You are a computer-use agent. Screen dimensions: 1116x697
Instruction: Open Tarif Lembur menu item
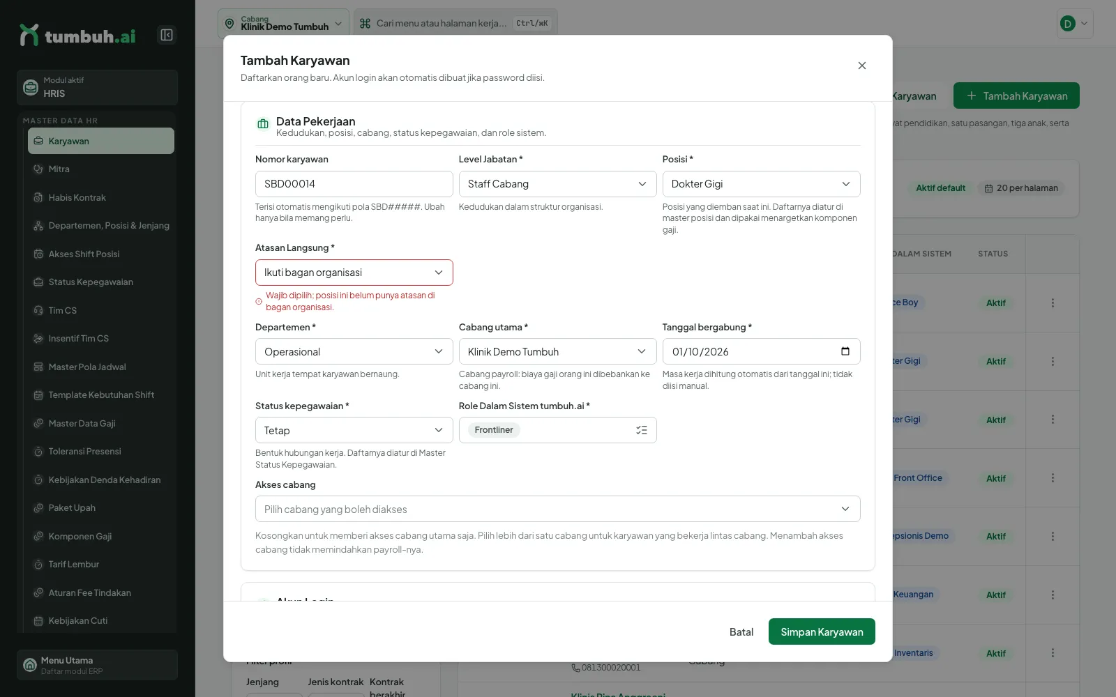tap(101, 564)
